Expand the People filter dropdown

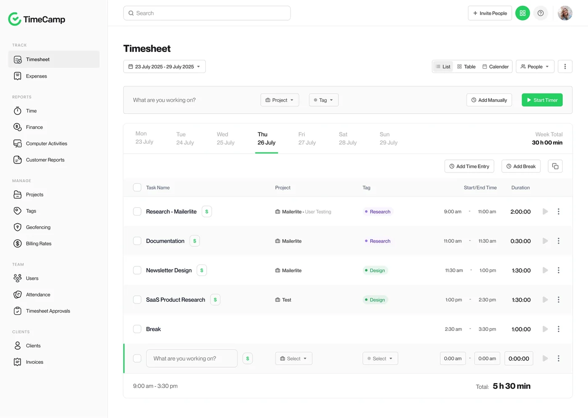535,66
